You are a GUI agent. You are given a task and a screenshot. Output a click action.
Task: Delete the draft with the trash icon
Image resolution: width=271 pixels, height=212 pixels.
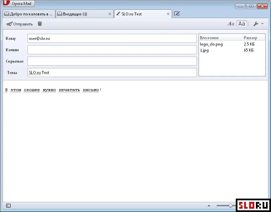click(40, 24)
